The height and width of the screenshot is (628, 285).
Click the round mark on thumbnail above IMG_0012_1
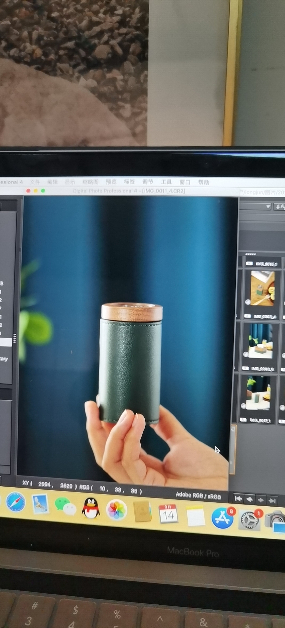point(243,406)
